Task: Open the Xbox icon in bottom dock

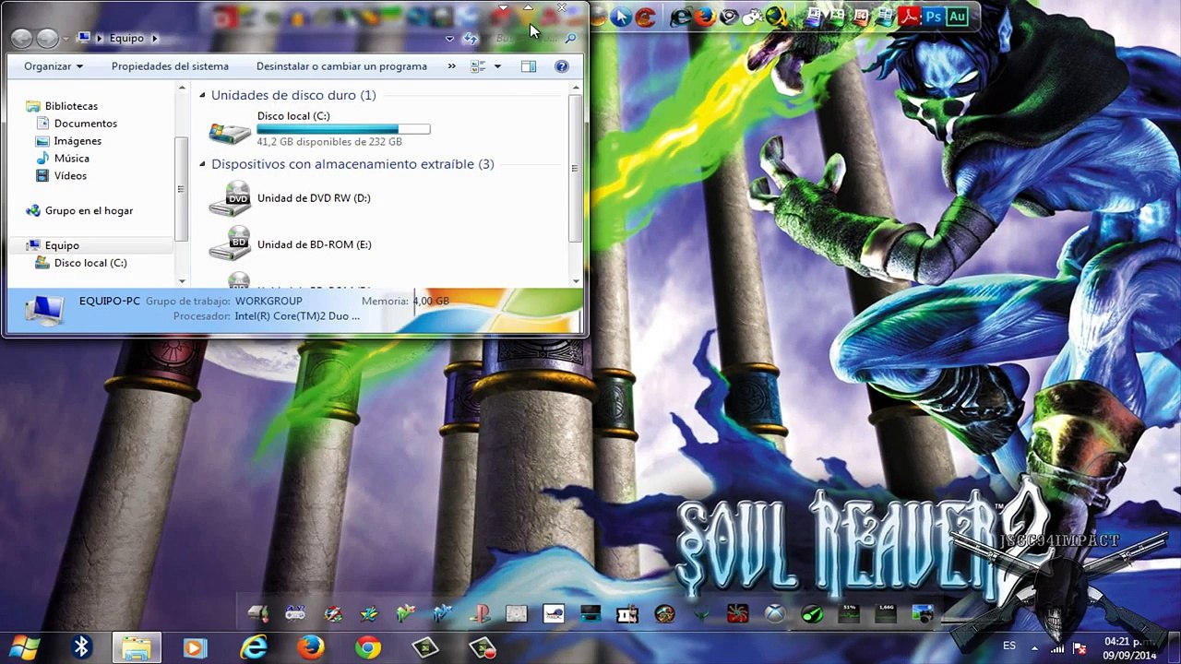Action: [775, 614]
